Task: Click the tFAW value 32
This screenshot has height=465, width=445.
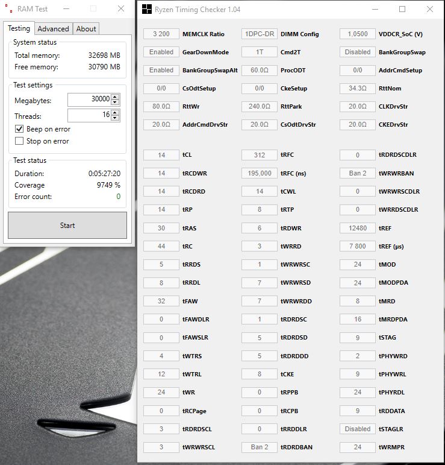Action: click(x=161, y=301)
